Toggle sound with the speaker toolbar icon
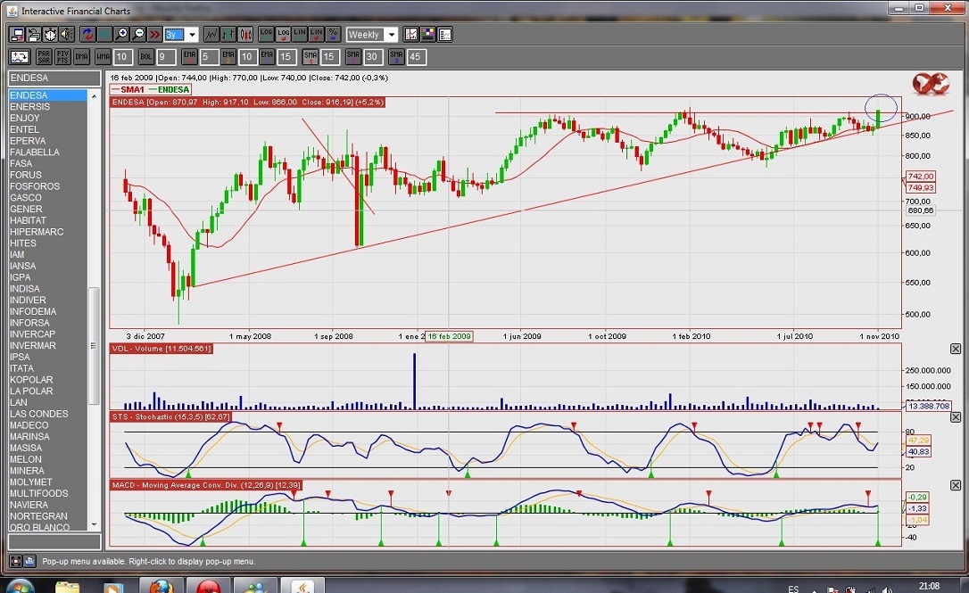Viewport: 969px width, 593px height. click(x=67, y=35)
